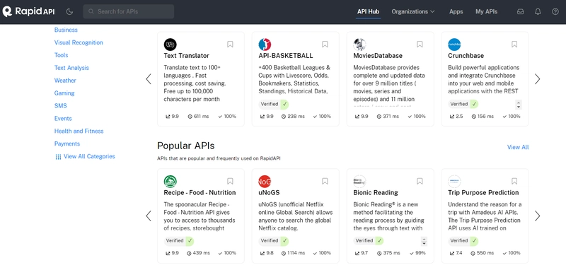Select the Visual Recognition category
Image resolution: width=566 pixels, height=277 pixels.
[x=79, y=42]
